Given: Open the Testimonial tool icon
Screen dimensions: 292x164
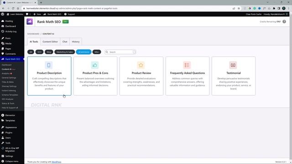Looking at the screenshot, I should (x=233, y=65).
